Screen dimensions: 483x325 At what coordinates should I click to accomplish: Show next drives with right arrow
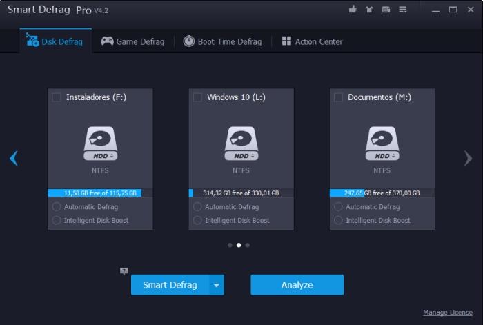[468, 158]
